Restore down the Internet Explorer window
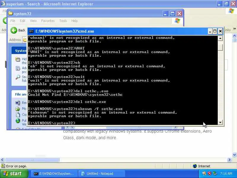The image size is (237, 178). pyautogui.click(x=226, y=4)
